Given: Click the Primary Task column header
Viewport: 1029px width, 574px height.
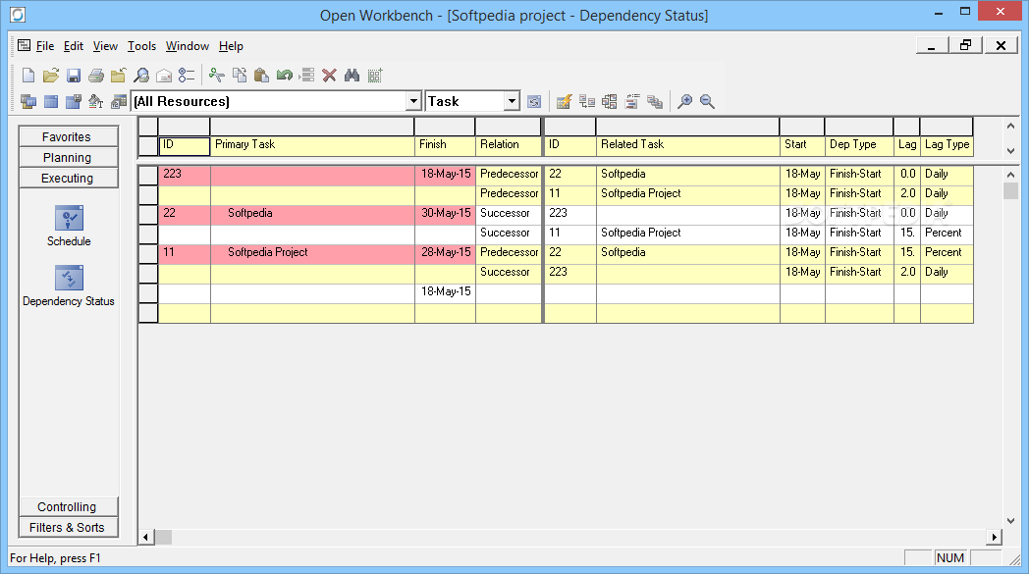Looking at the screenshot, I should (x=312, y=145).
